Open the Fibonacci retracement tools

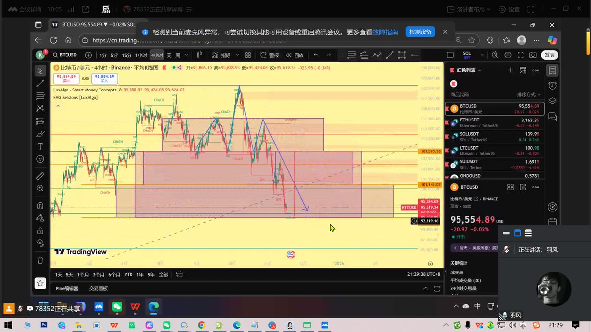point(40,96)
